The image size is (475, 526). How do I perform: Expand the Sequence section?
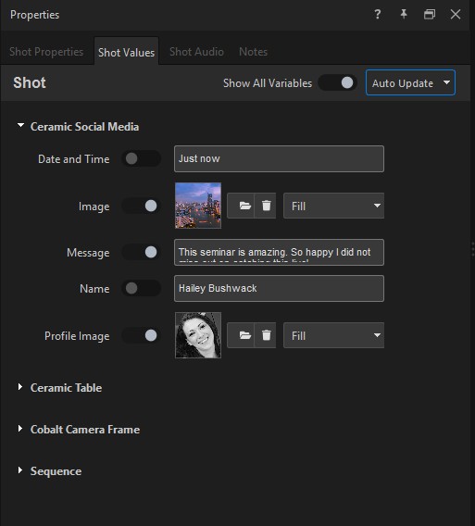20,470
